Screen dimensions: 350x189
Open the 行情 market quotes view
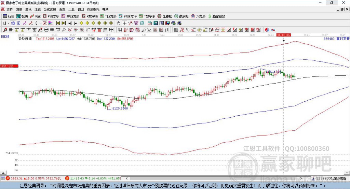coord(9,16)
